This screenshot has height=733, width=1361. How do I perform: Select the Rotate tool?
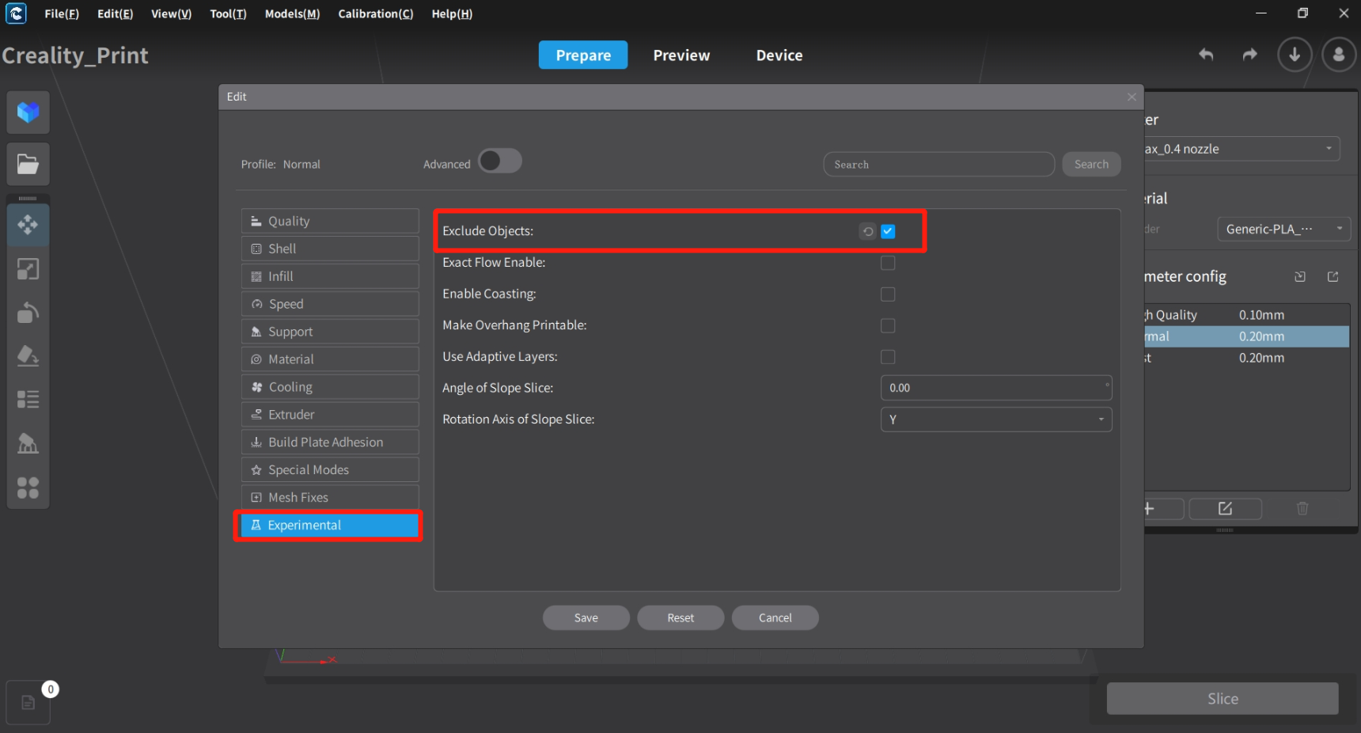(x=28, y=313)
